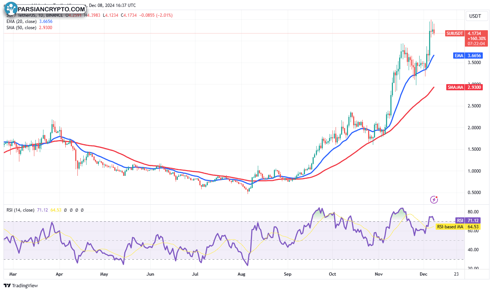Click the 2.5000 price axis label

click(x=475, y=106)
